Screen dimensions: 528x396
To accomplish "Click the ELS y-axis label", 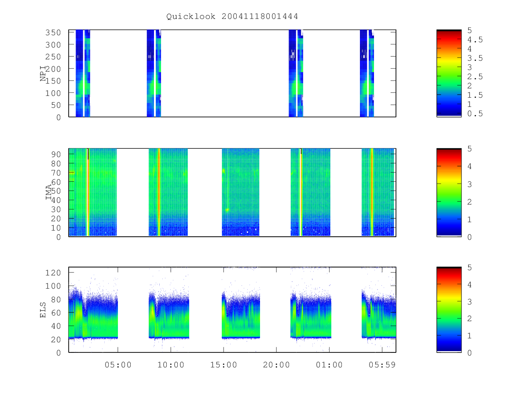I will point(43,309).
